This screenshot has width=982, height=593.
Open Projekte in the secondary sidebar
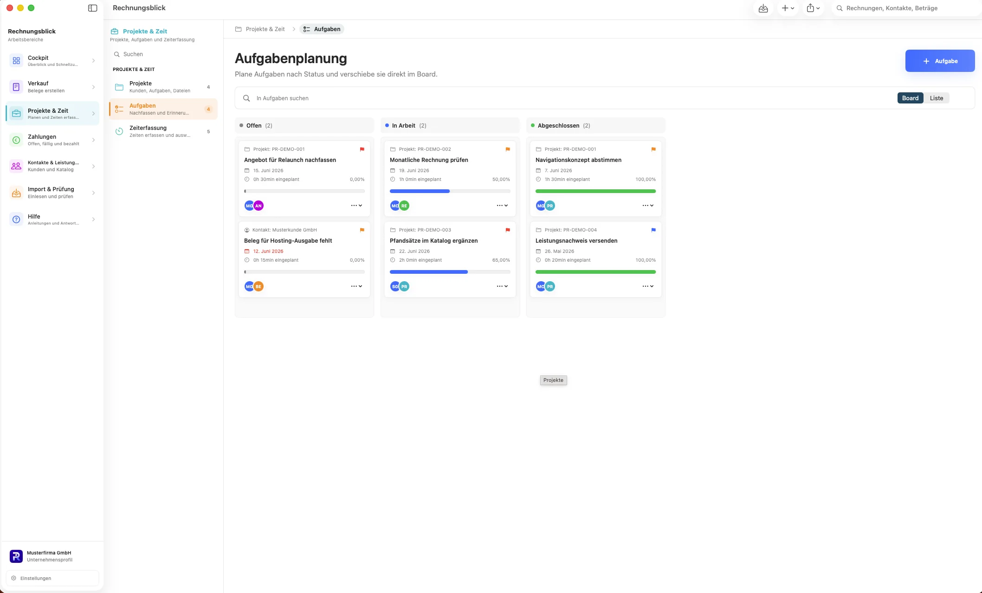pyautogui.click(x=163, y=87)
